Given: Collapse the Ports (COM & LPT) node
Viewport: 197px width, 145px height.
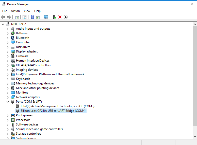Looking at the screenshot, I should point(8,102).
